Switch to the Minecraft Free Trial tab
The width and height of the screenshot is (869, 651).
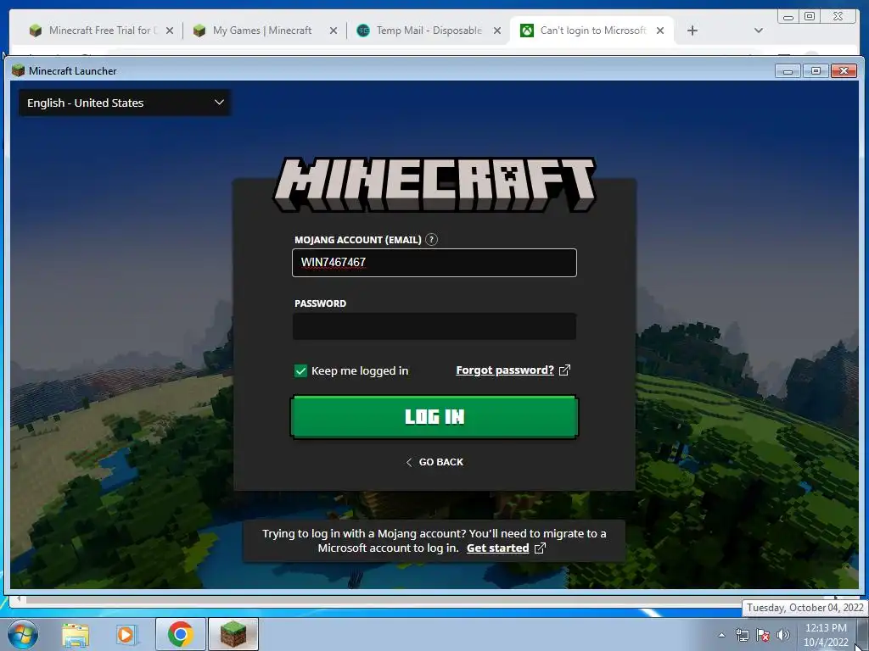102,31
